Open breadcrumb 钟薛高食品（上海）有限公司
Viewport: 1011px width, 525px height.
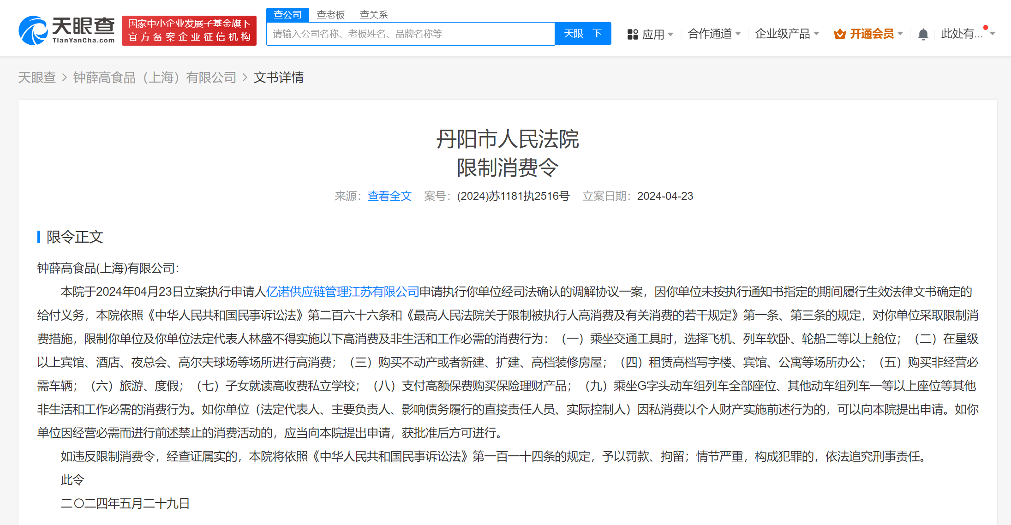tap(154, 78)
